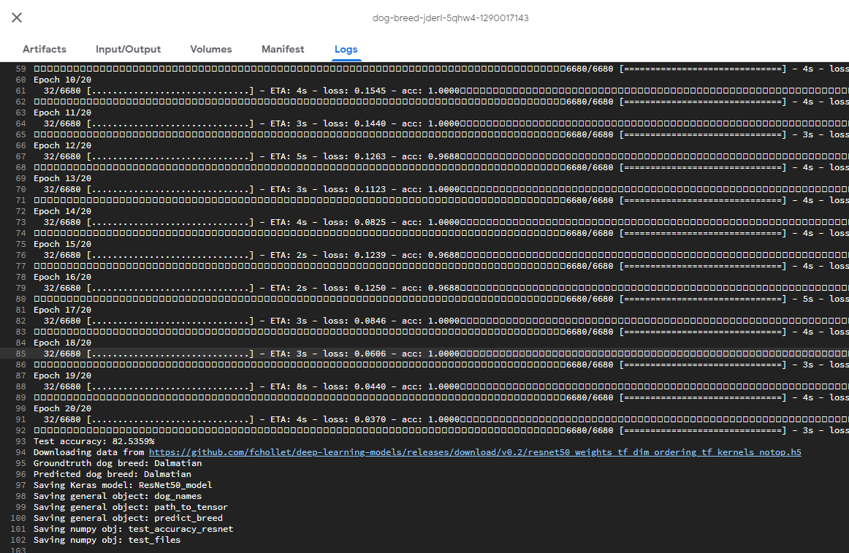849x553 pixels.
Task: View the Manifest tab
Action: coord(283,49)
